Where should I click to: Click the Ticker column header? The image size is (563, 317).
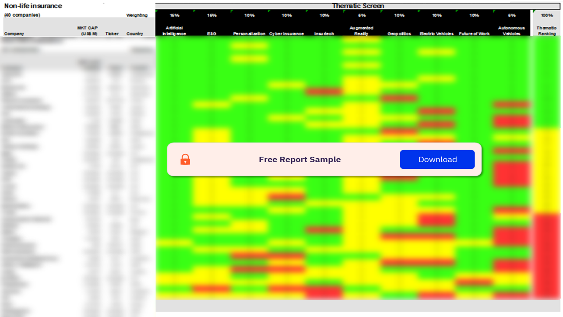[112, 34]
